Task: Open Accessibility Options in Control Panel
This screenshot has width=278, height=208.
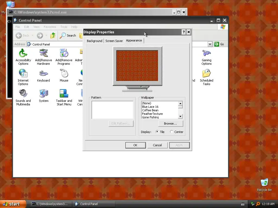Action: pyautogui.click(x=23, y=57)
